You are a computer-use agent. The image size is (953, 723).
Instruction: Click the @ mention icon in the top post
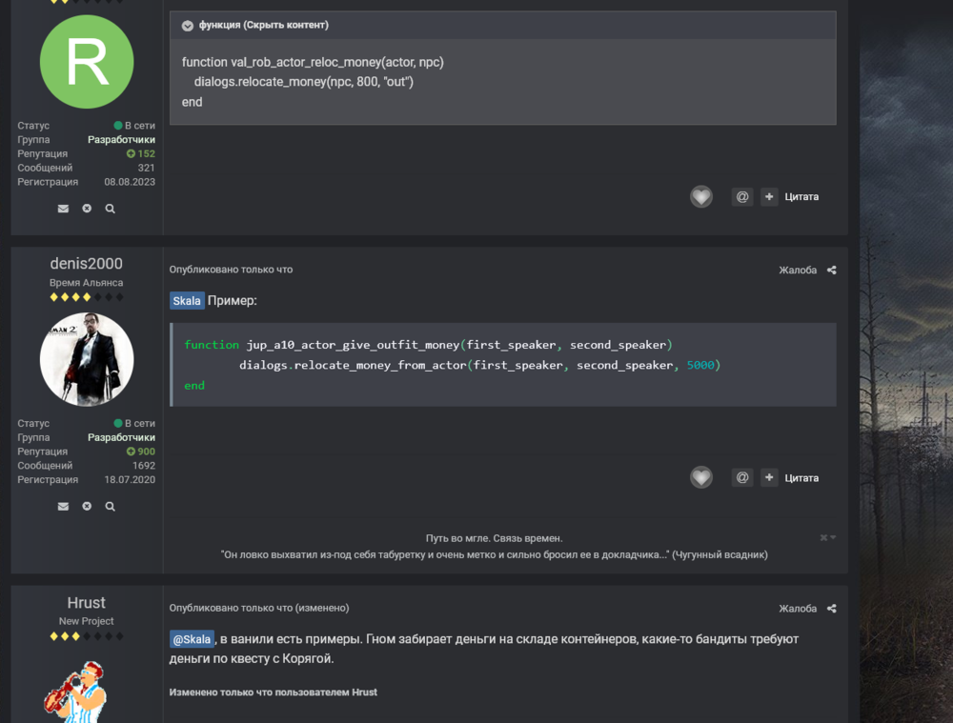point(742,197)
